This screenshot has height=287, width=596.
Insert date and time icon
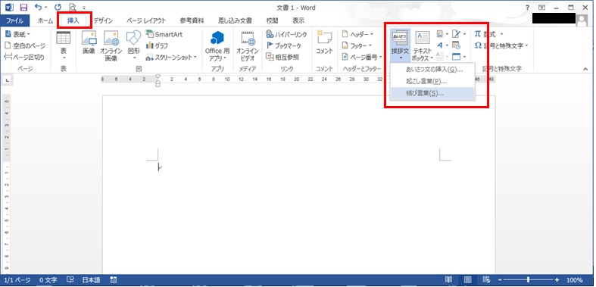(456, 45)
